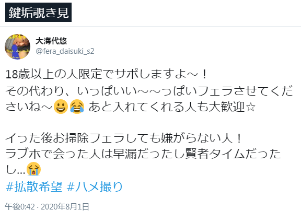Open the 大海代悠 display name

pyautogui.click(x=51, y=41)
